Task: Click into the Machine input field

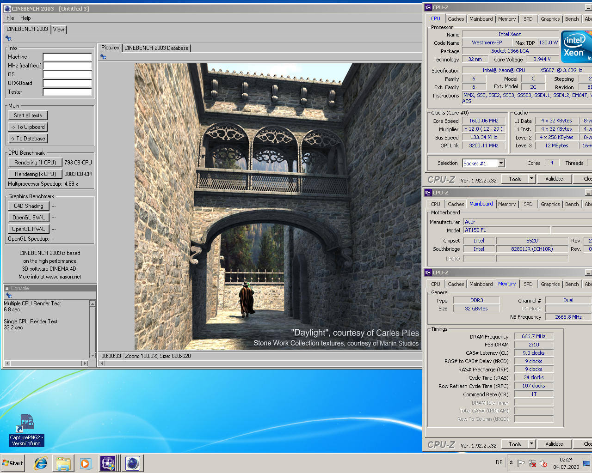Action: tap(68, 57)
